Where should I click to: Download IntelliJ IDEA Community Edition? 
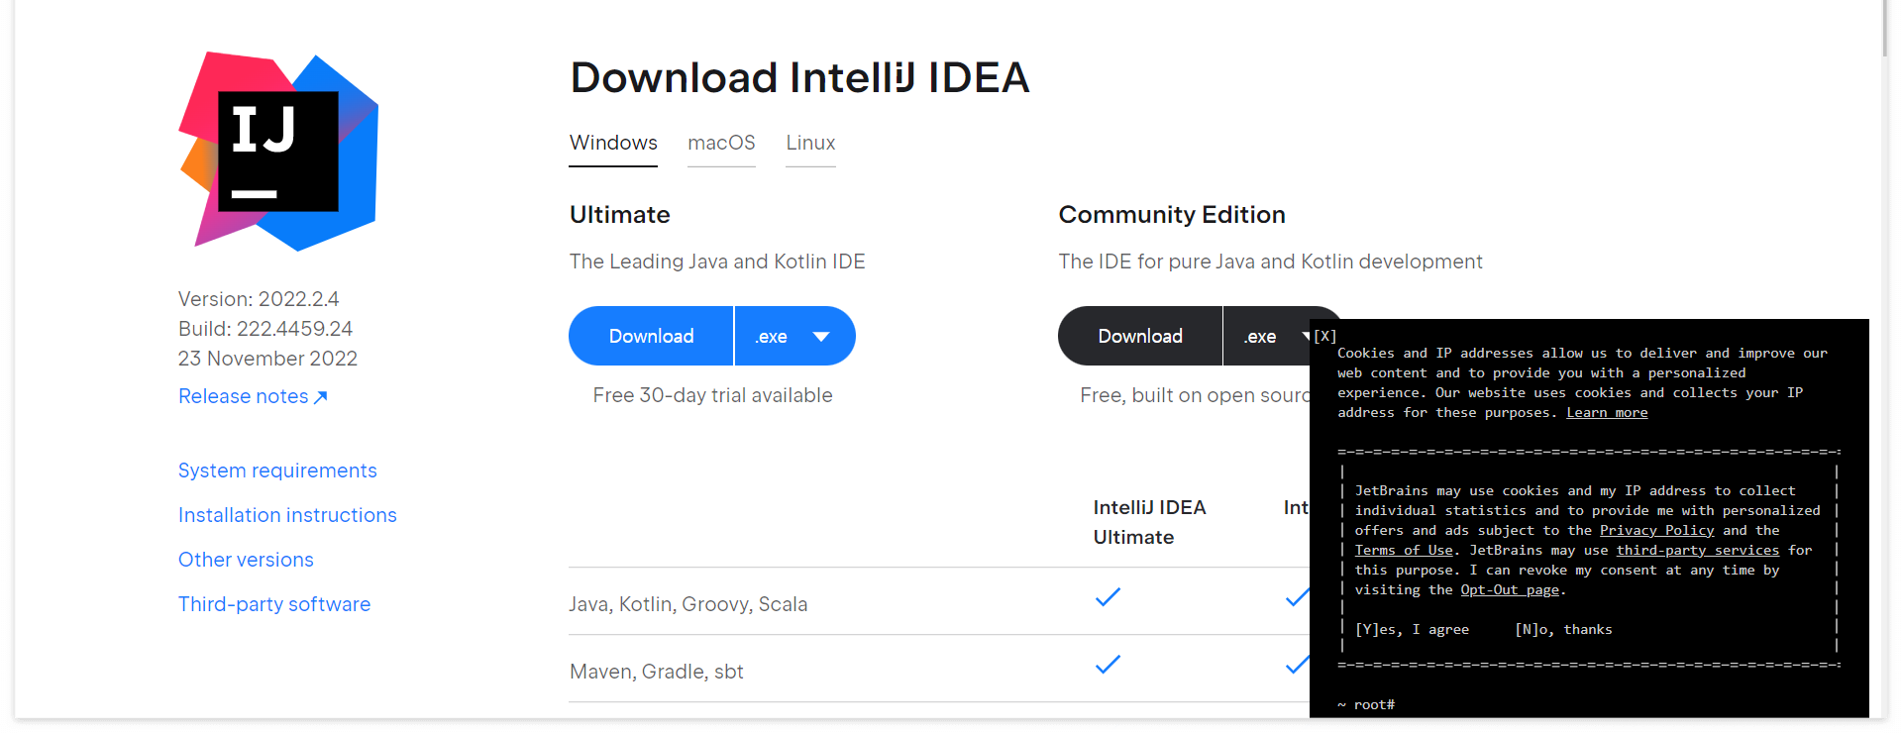pos(1140,336)
